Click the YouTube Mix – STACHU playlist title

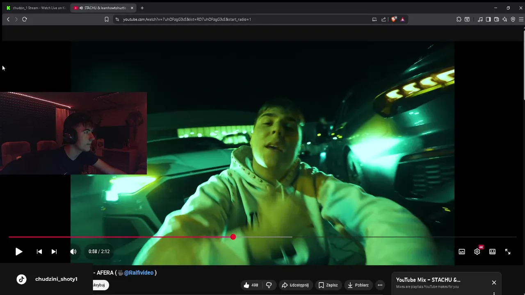tap(428, 280)
